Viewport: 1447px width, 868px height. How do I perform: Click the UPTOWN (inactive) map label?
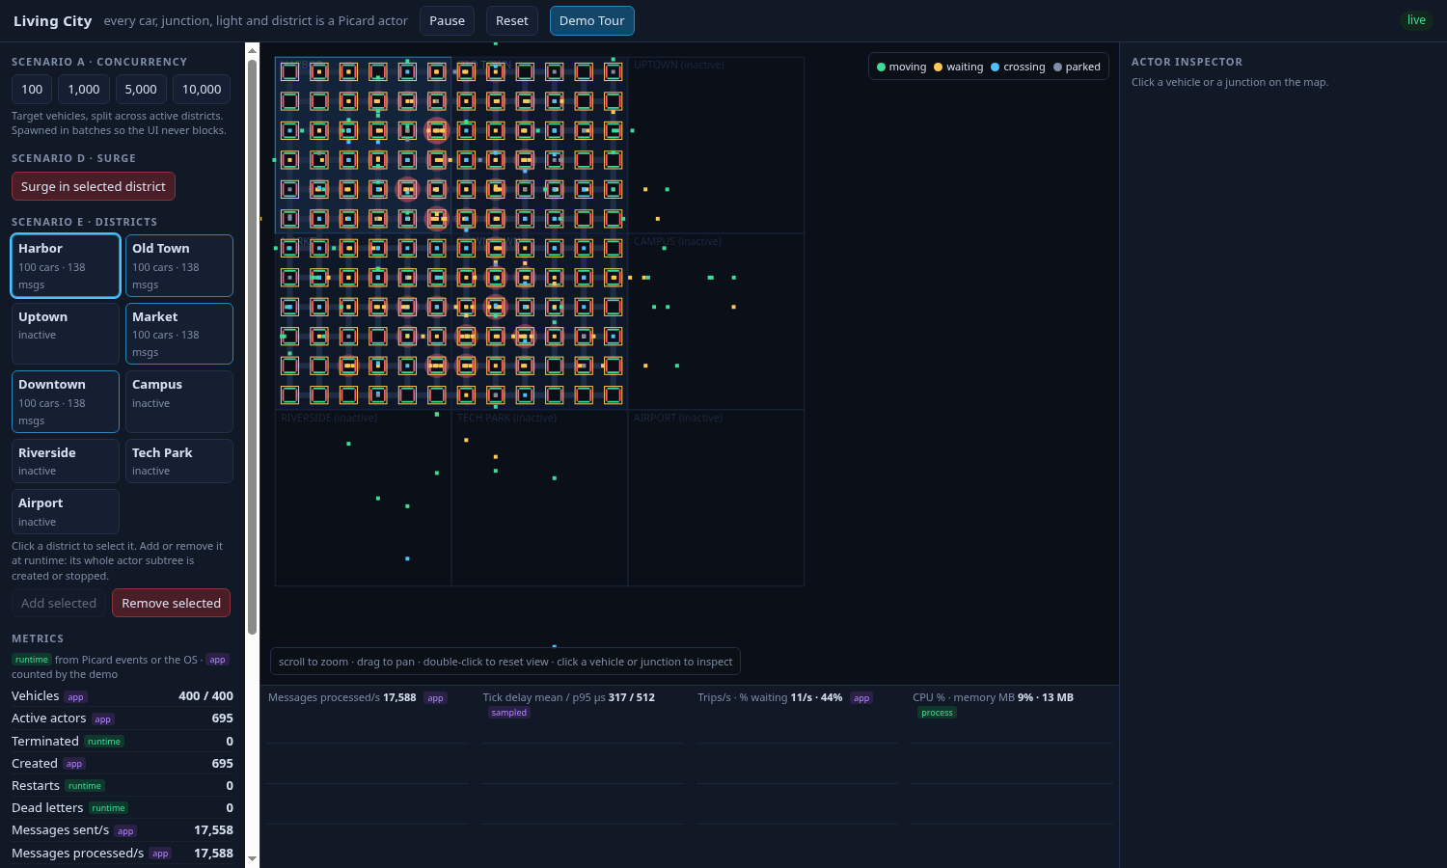(x=678, y=65)
